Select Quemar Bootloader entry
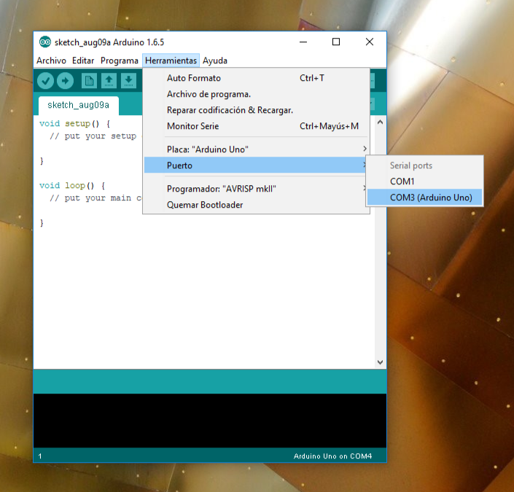 (x=257, y=205)
